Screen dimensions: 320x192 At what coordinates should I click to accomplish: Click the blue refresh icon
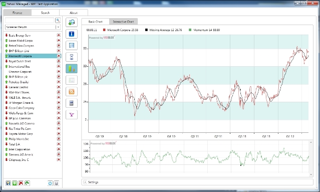[x=50, y=183]
